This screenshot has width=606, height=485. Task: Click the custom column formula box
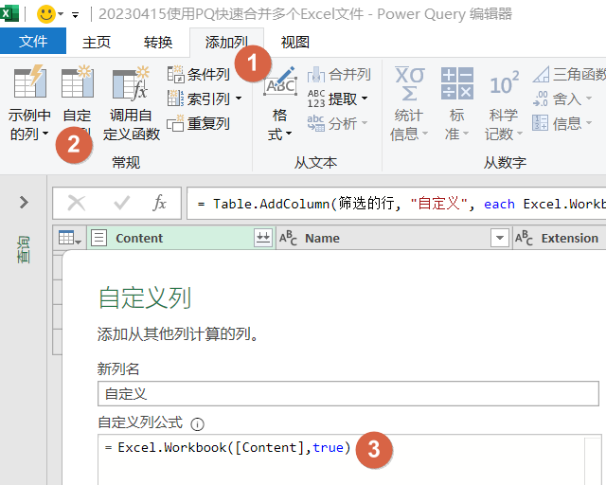pyautogui.click(x=349, y=459)
